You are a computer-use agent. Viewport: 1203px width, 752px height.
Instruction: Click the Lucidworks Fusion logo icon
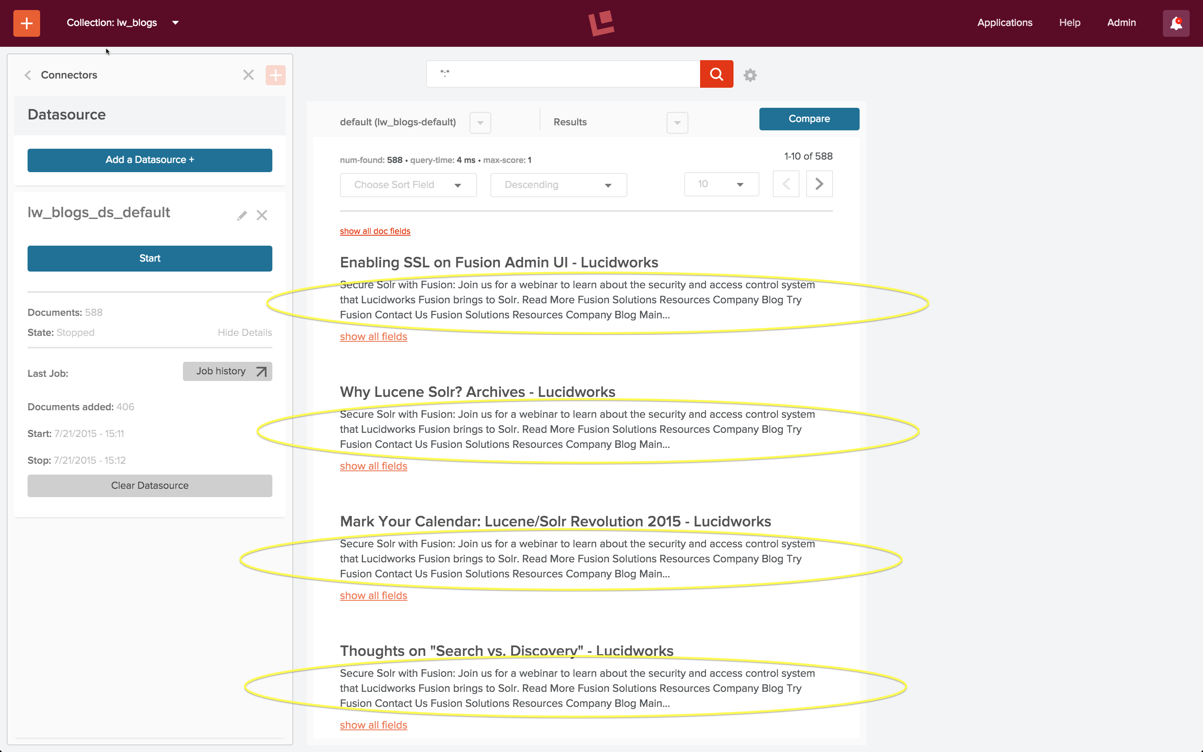[602, 23]
